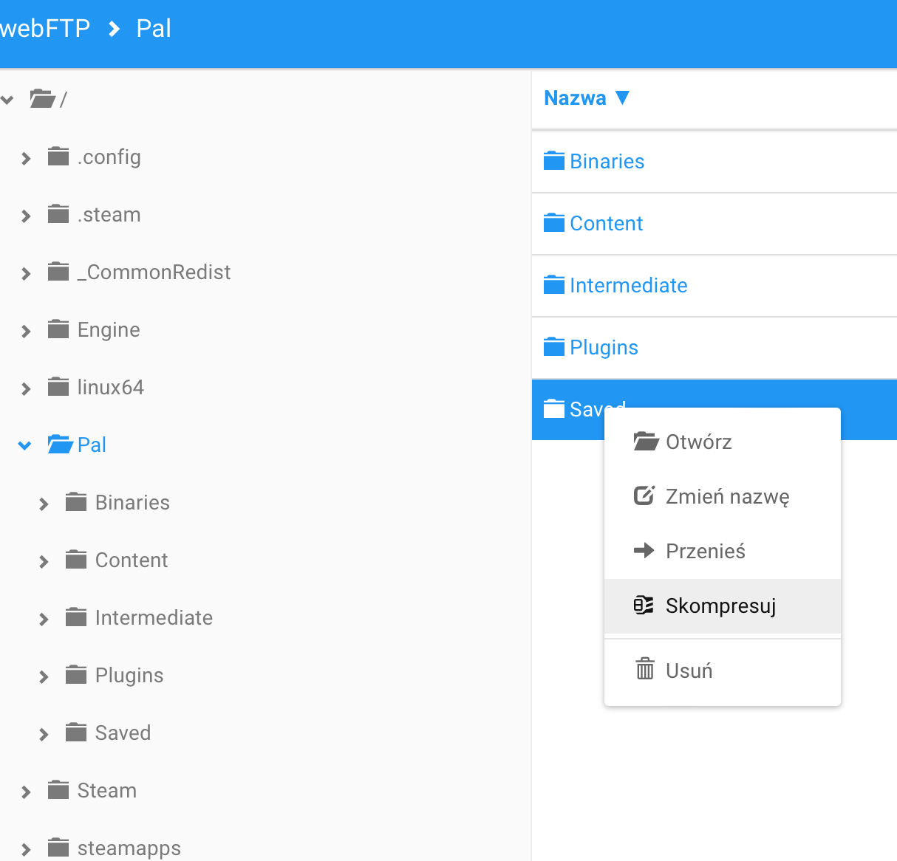Screen dimensions: 897x861
Task: Select Zmień nazwę in context menu
Action: [727, 496]
